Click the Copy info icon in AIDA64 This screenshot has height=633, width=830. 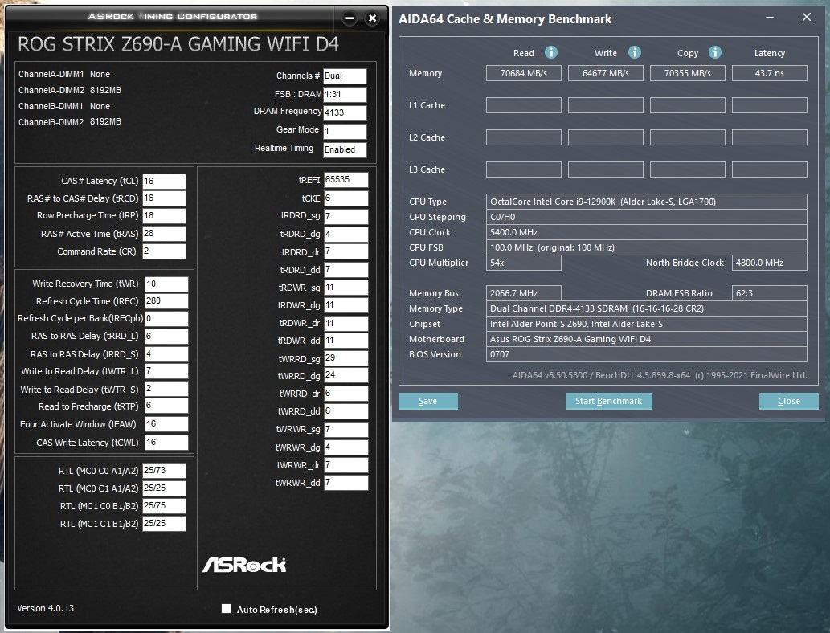click(714, 52)
